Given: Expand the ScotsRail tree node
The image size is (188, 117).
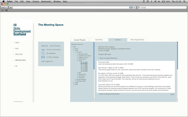Looking at the screenshot, I should [x=78, y=78].
